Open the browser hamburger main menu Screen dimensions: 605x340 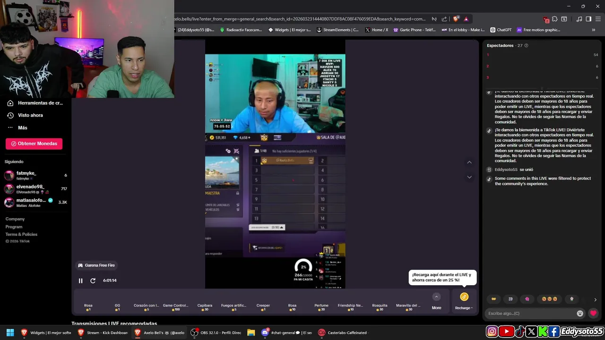click(598, 19)
